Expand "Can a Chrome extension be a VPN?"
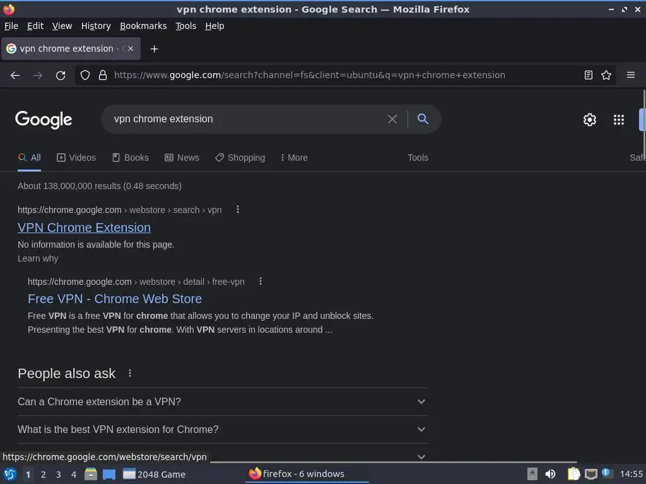Image resolution: width=646 pixels, height=484 pixels. pos(223,401)
